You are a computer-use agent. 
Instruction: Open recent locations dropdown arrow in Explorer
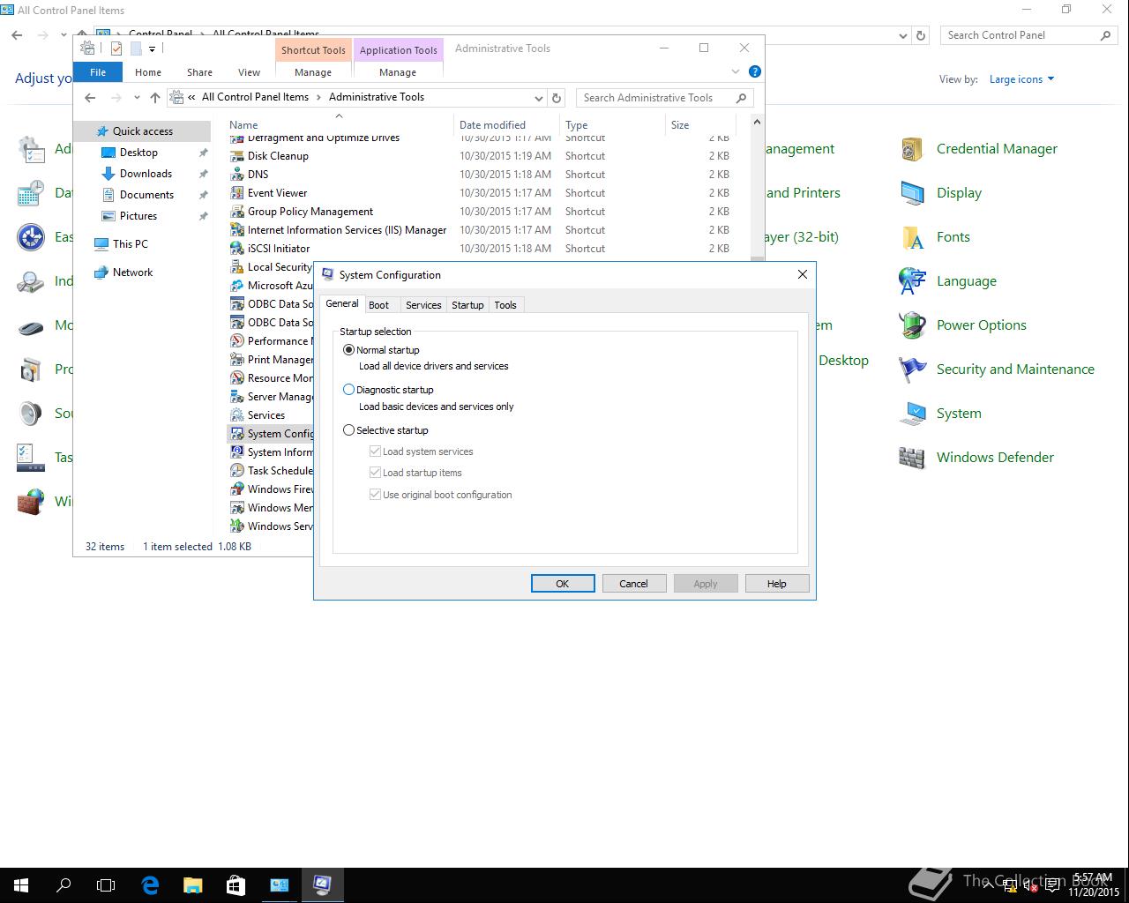coord(136,98)
